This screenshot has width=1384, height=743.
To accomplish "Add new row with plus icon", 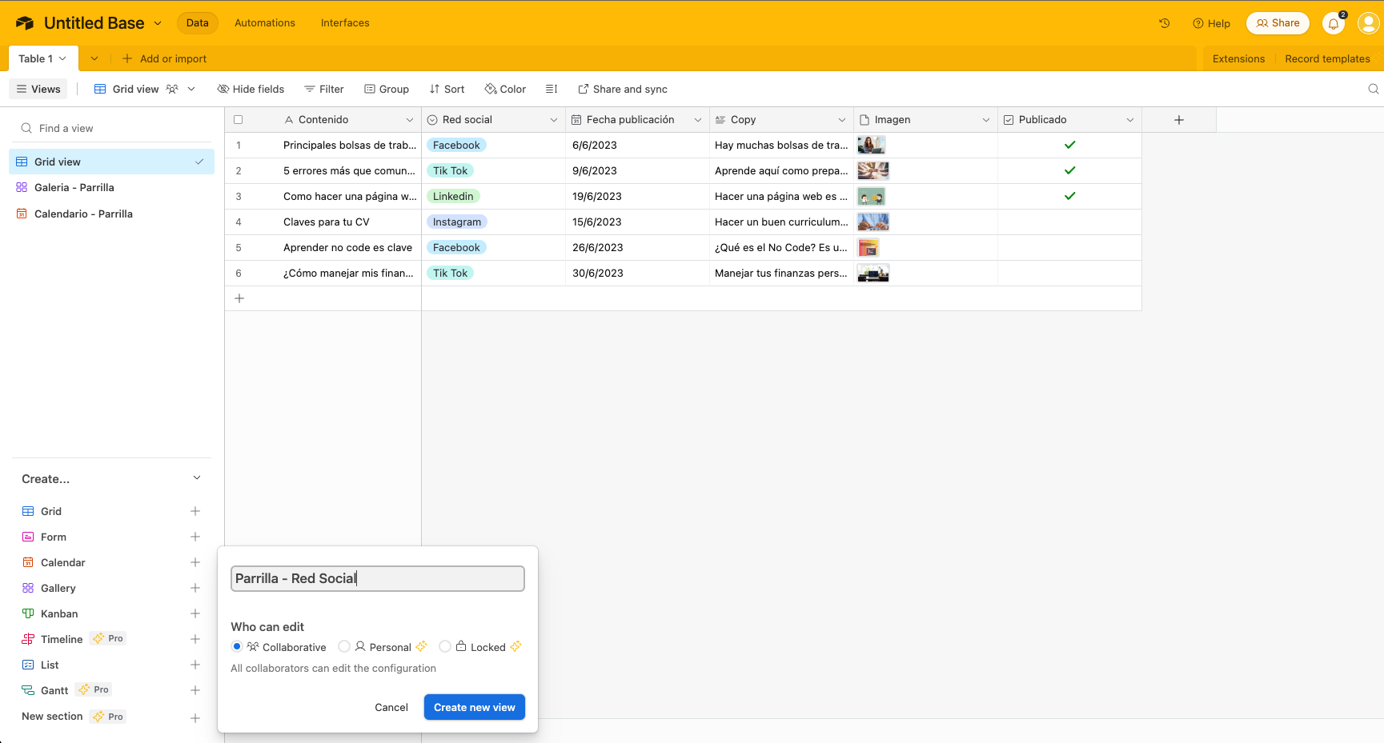I will (x=239, y=298).
